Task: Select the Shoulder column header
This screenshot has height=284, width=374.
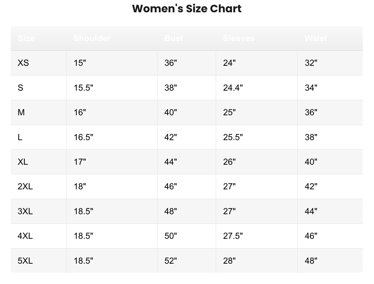Action: pos(92,38)
